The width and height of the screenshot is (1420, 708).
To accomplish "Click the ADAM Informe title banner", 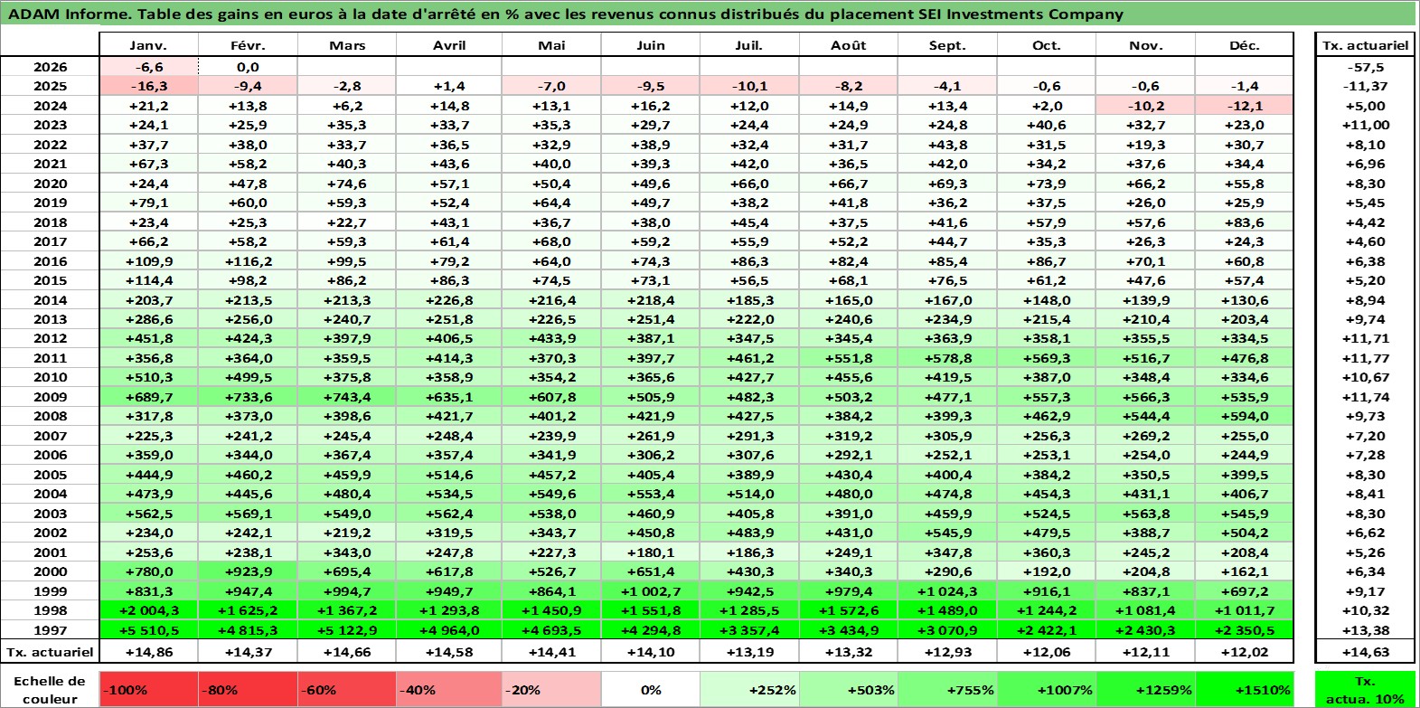I will coord(709,14).
